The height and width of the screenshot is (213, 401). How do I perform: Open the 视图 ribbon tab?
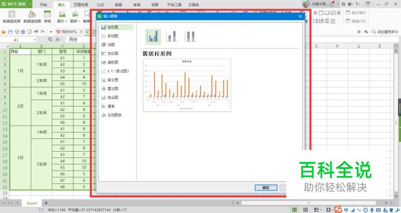click(155, 5)
